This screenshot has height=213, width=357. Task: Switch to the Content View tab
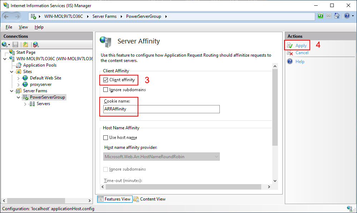pos(149,199)
